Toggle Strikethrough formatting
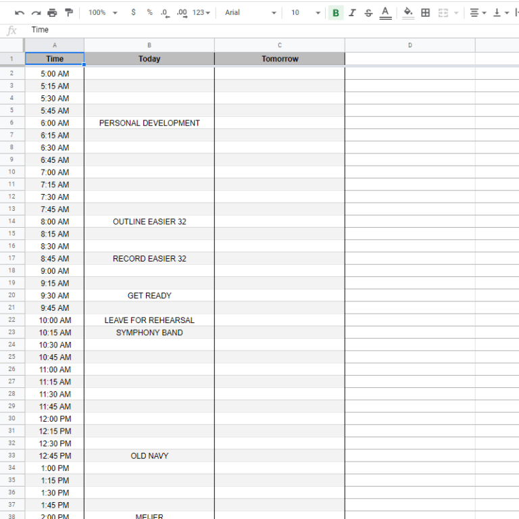This screenshot has height=519, width=519. tap(368, 13)
